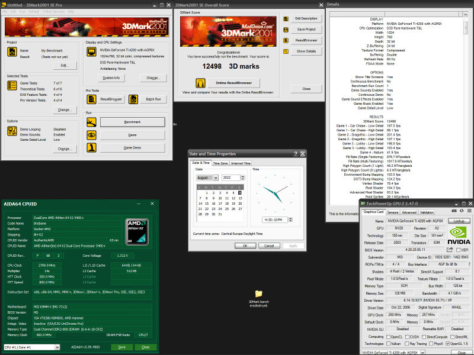Toggle the OpenGL 1.5 checkbox in GPU-Z
Screen dimensions: 474x355
[x=448, y=344]
